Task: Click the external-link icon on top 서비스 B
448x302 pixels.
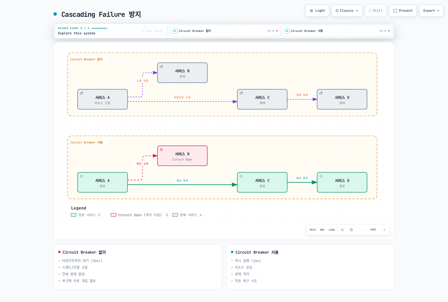Action: 161,67
